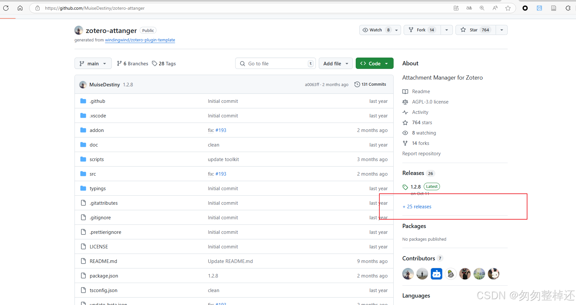Open README.md file
The image size is (576, 305).
(x=103, y=261)
